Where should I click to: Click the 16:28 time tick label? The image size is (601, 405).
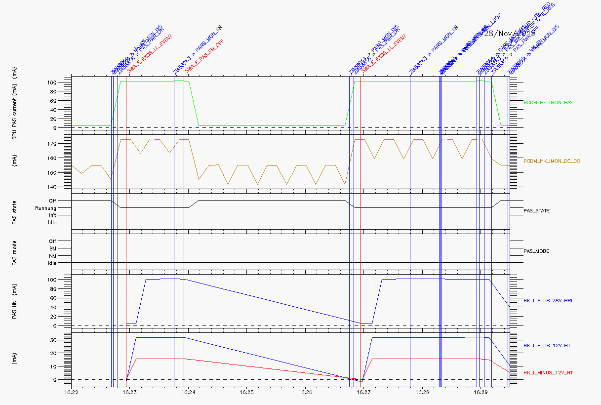(x=422, y=392)
